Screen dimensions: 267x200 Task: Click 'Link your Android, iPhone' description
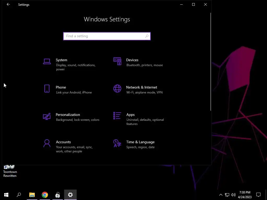point(74,92)
